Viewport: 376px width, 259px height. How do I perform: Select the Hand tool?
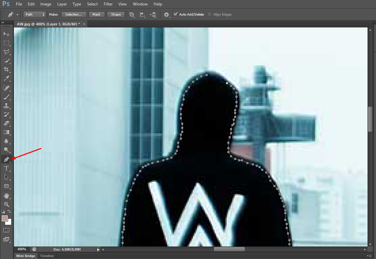point(6,196)
